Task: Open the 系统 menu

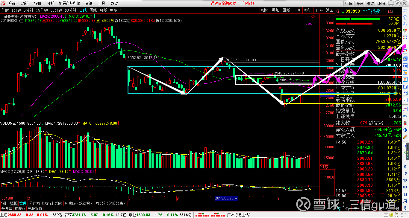Action: click(x=12, y=3)
